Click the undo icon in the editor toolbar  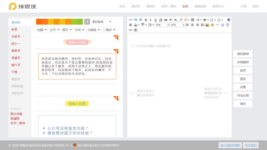(x=136, y=19)
